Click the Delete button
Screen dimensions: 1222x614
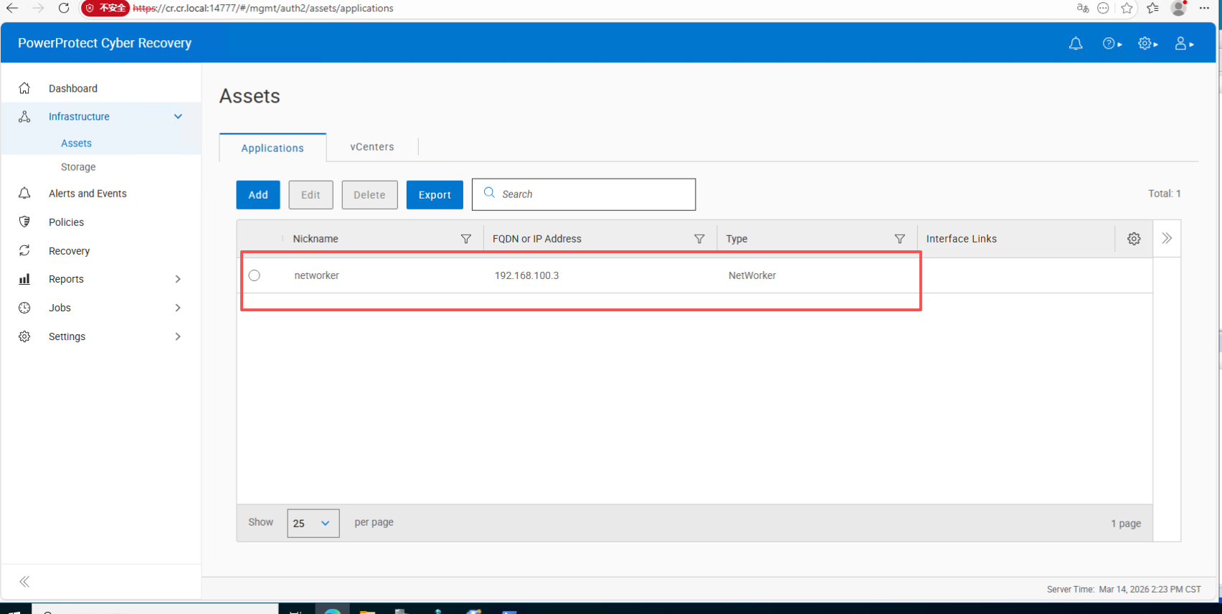369,195
